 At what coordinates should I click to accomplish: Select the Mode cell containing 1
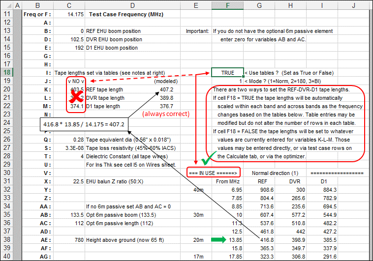click(227, 81)
